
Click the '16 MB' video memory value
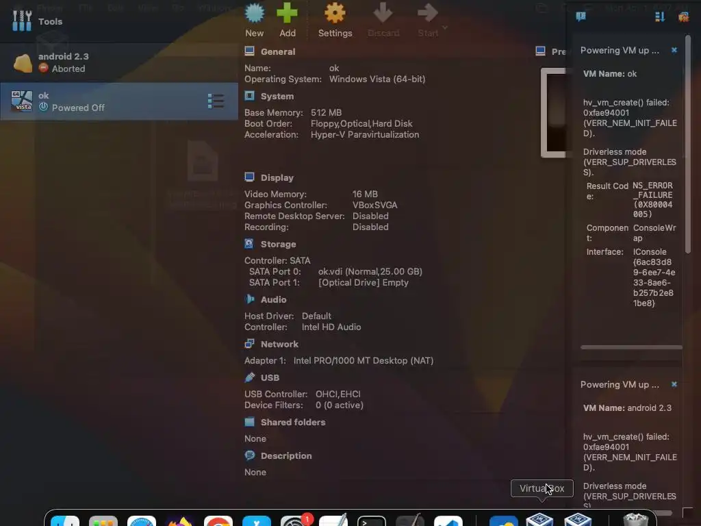[x=365, y=194]
